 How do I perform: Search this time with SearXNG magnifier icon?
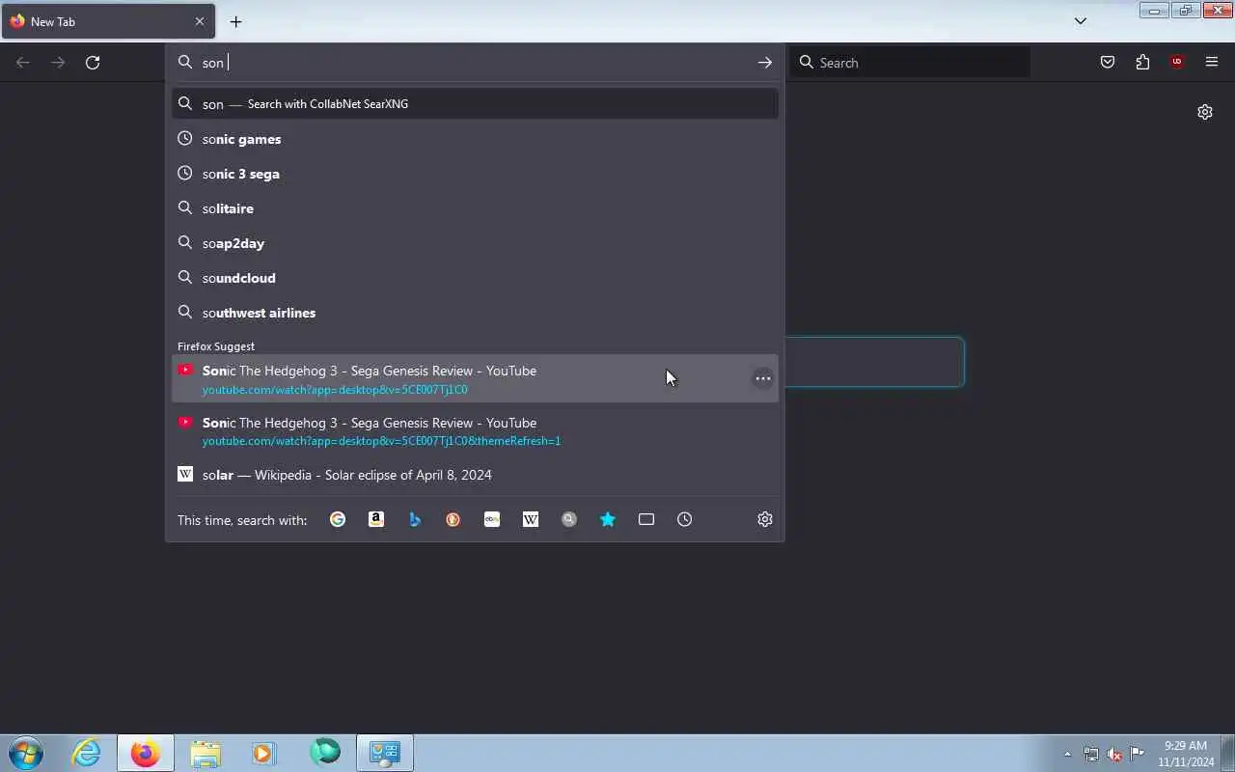[x=569, y=519]
